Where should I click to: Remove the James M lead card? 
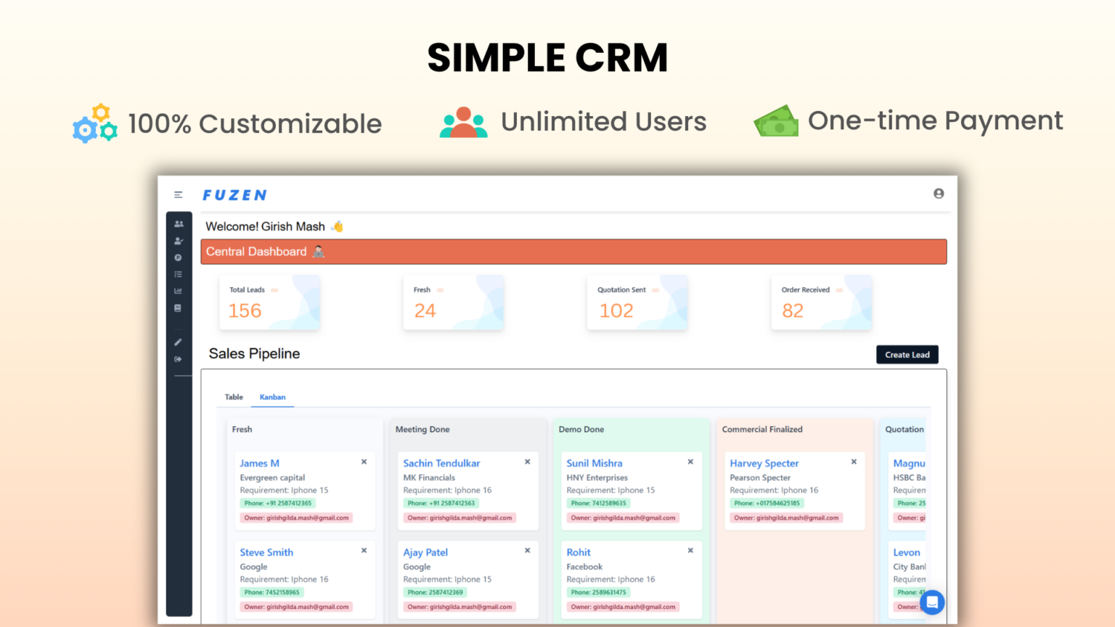(x=364, y=462)
